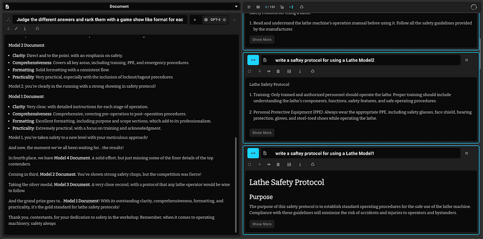Click the recycle icon in right toolbar
The height and width of the screenshot is (239, 483).
[302, 7]
